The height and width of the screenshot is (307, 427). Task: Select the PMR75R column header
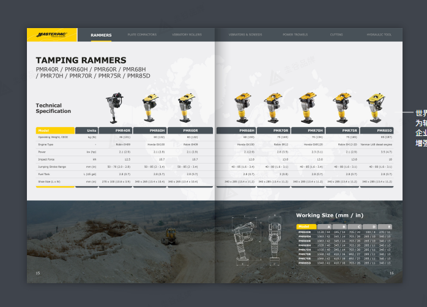(342, 130)
